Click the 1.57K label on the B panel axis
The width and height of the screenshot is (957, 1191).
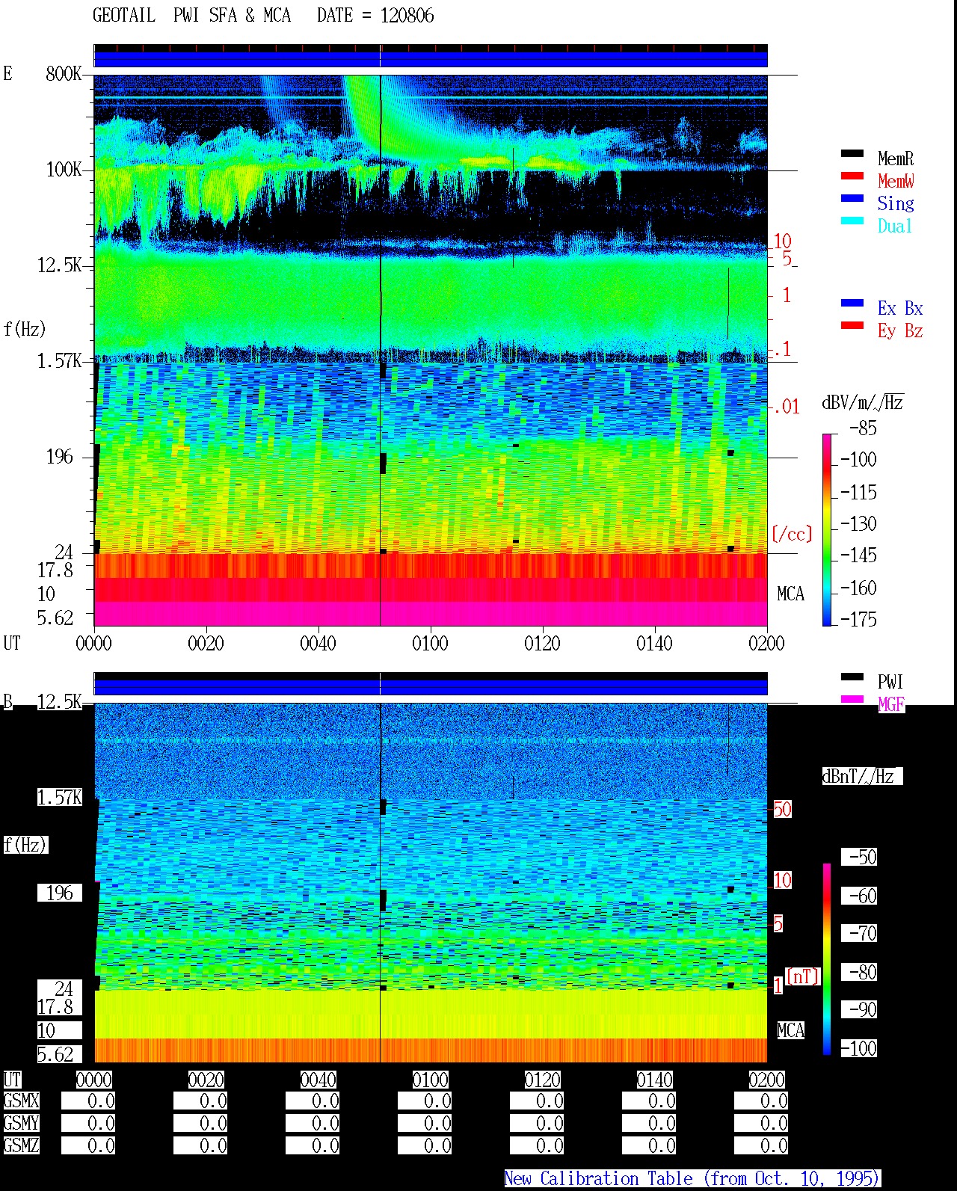click(60, 797)
